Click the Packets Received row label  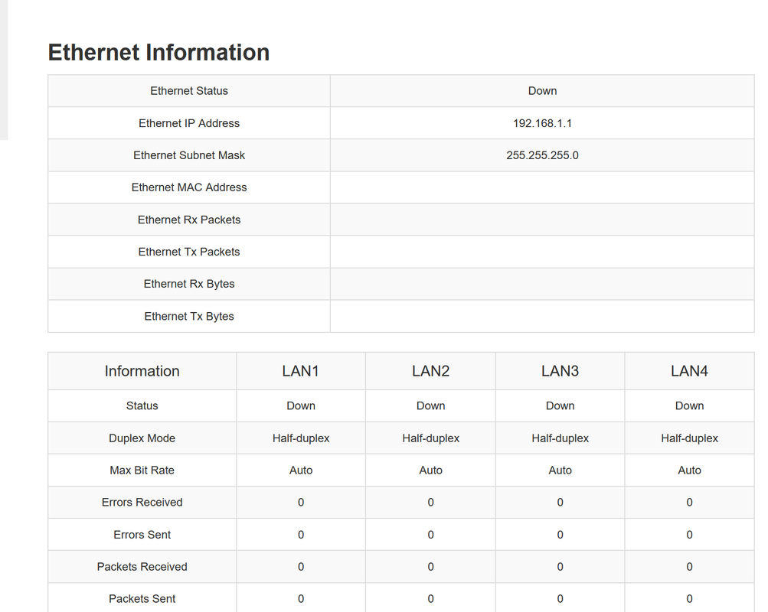click(x=142, y=567)
